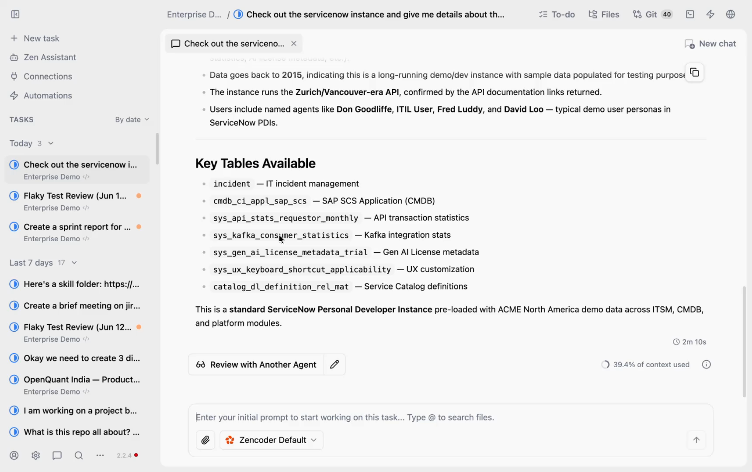The image size is (752, 472).
Task: Click Enterprise D... breadcrumb link
Action: tap(194, 14)
